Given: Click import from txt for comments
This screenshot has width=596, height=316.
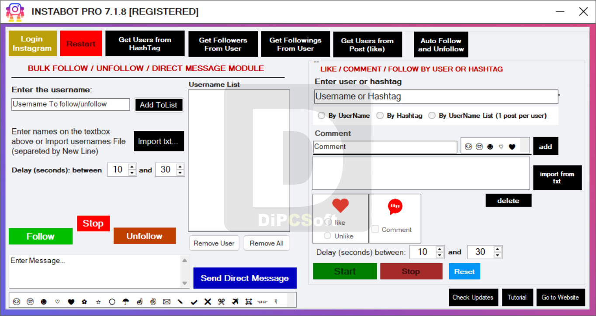Looking at the screenshot, I should pyautogui.click(x=557, y=177).
